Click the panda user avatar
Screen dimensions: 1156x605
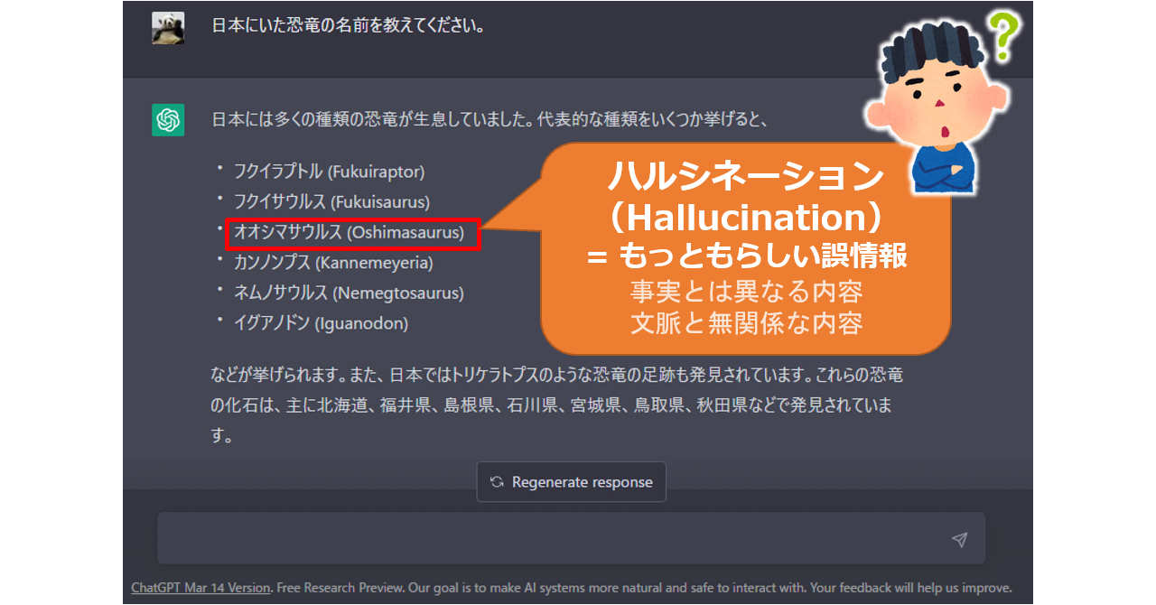[x=168, y=28]
